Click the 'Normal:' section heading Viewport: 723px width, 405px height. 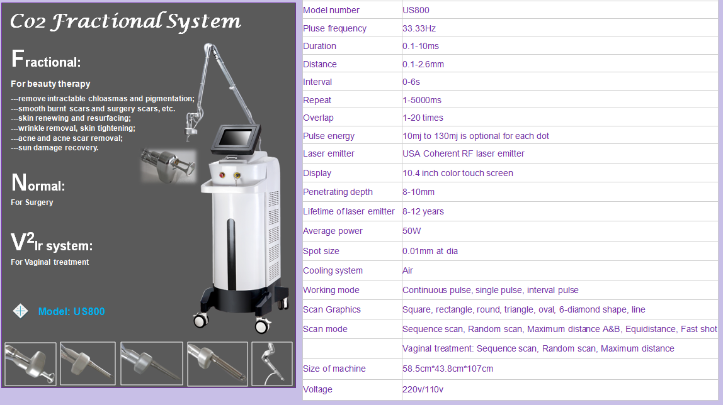tap(38, 184)
